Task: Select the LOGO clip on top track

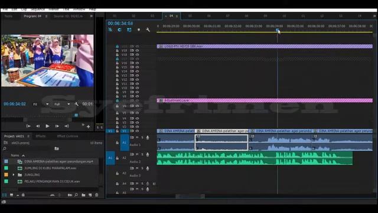Action: click(x=265, y=46)
